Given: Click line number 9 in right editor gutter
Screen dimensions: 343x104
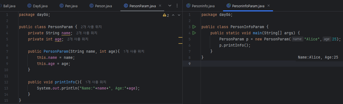Looking at the screenshot, I should [190, 64].
